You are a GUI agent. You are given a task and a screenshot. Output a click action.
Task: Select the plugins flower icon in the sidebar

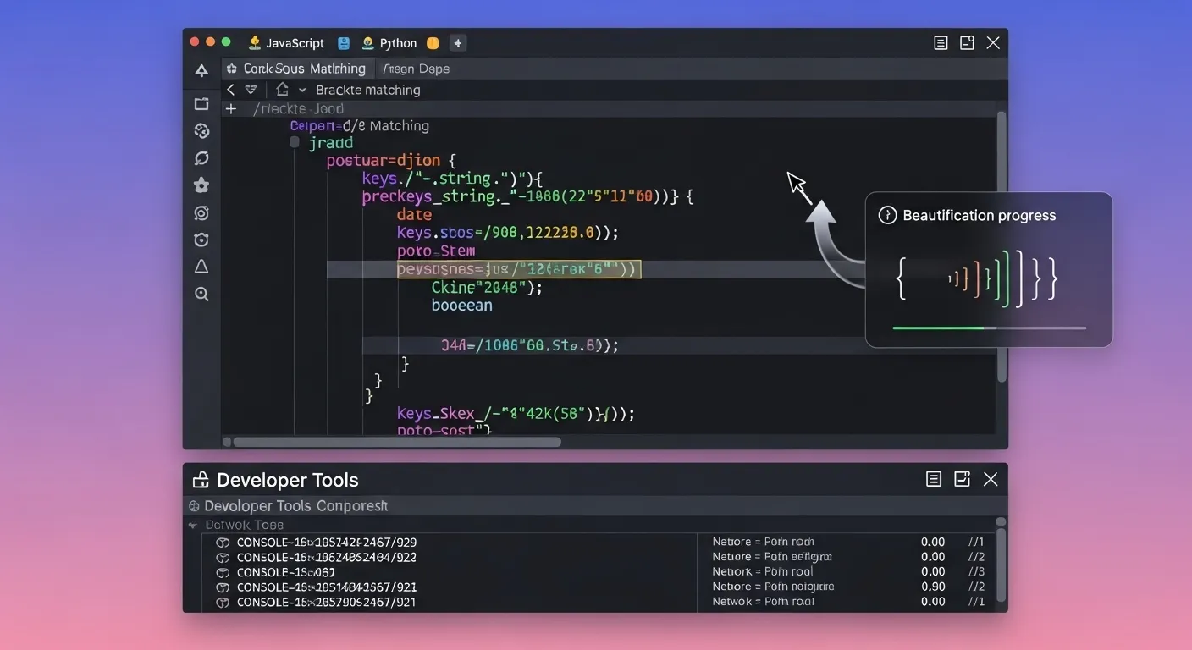point(201,185)
